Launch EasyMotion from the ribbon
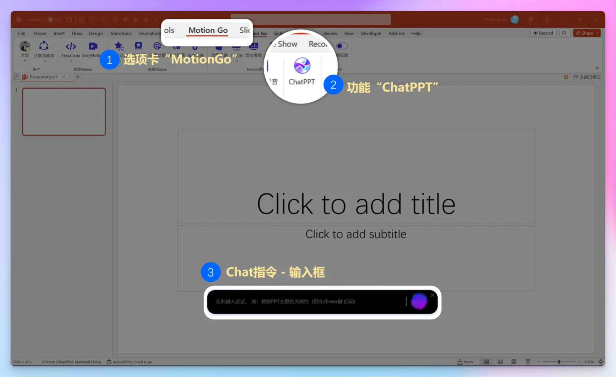The width and height of the screenshot is (616, 377). (92, 48)
